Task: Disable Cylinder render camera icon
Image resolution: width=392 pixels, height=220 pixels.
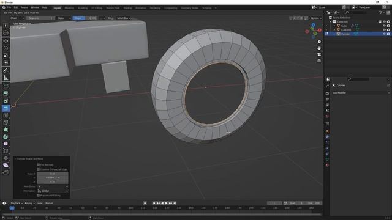Action: (x=388, y=34)
